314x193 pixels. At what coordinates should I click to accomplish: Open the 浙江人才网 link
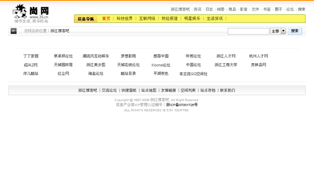(226, 56)
